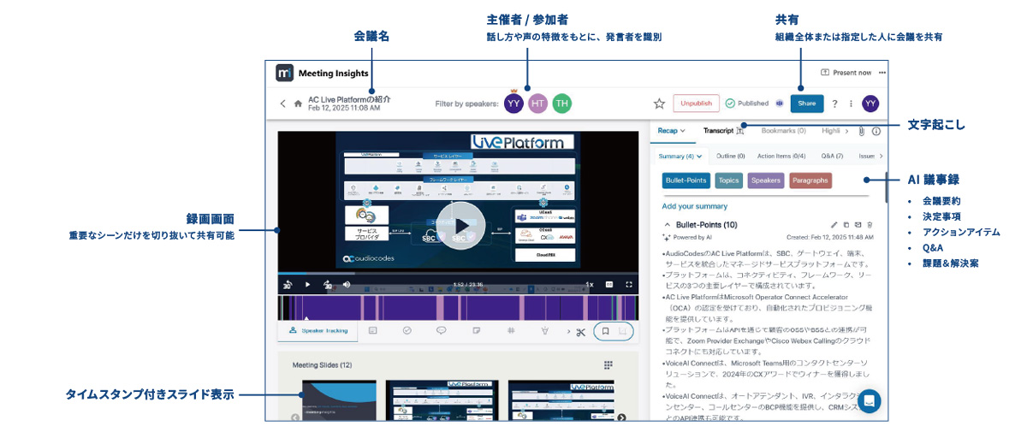Show more tabs after Highlights

847,131
